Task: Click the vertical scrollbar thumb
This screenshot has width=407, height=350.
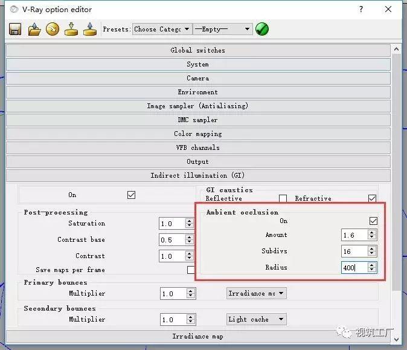Action: coord(396,172)
